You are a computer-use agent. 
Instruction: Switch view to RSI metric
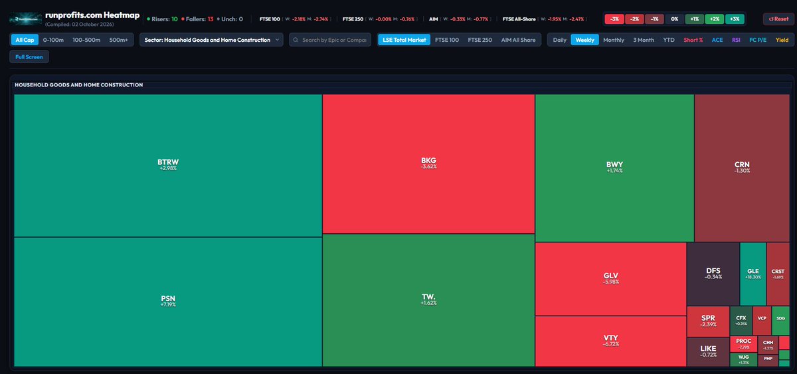point(736,40)
